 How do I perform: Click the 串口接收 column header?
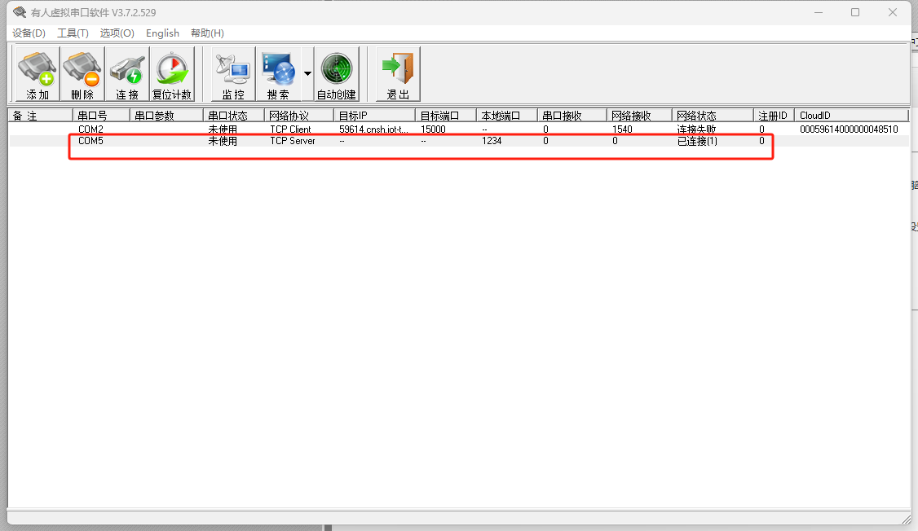[572, 116]
